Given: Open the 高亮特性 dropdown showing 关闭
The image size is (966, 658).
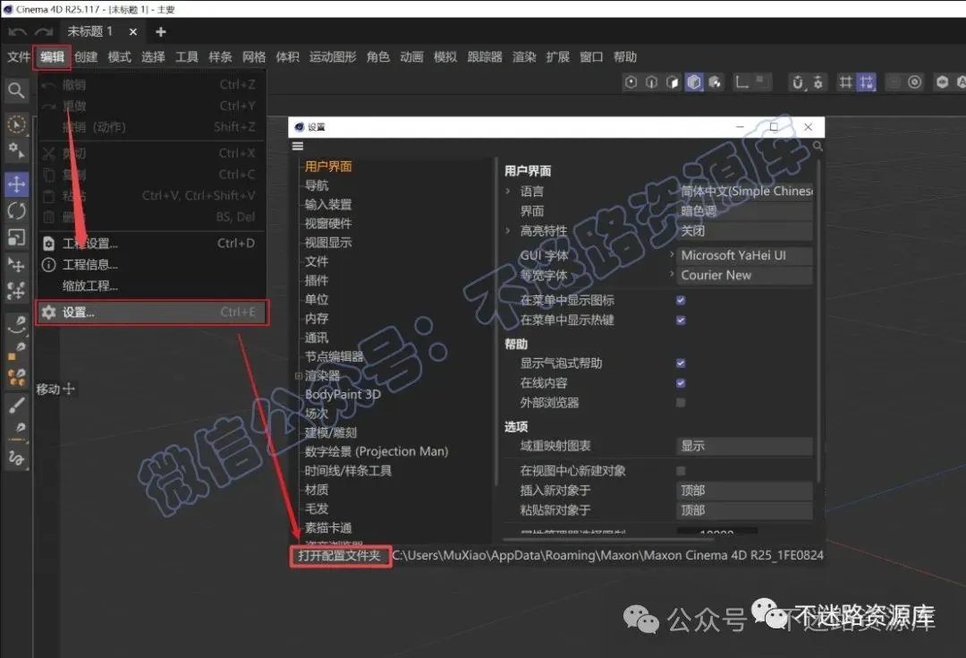Looking at the screenshot, I should (745, 231).
